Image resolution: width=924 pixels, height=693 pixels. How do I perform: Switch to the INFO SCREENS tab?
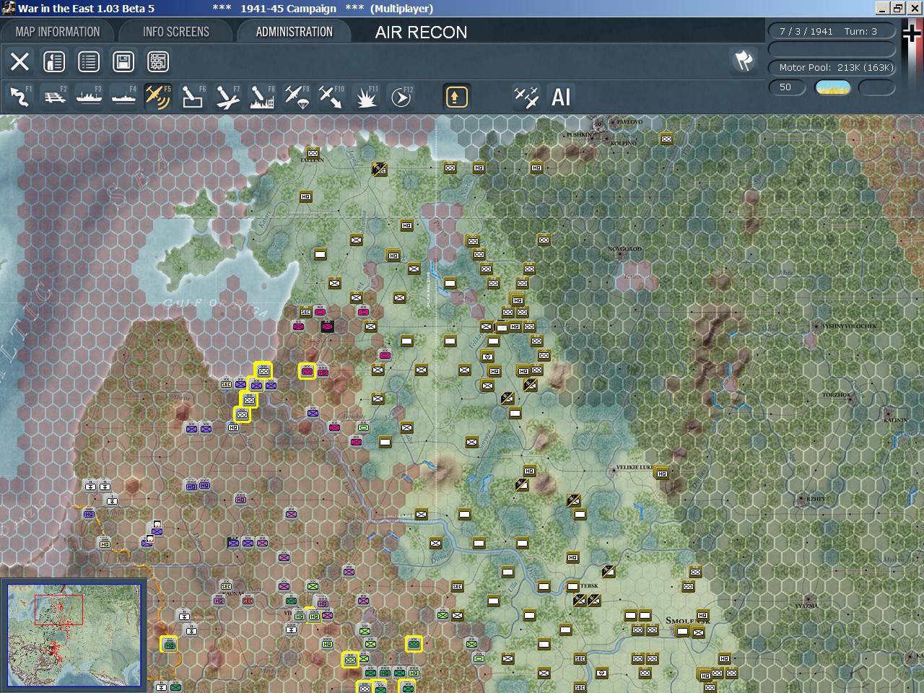176,32
